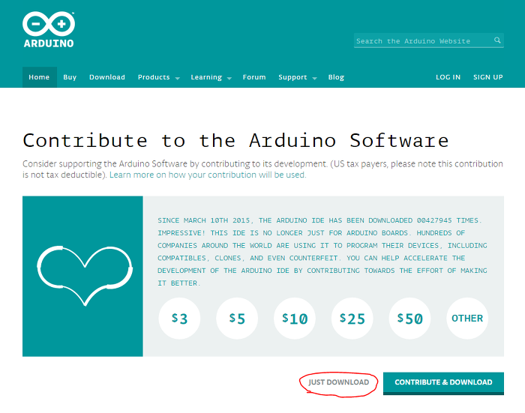Select the $5 contribution amount
Image resolution: width=525 pixels, height=413 pixels.
pyautogui.click(x=237, y=319)
